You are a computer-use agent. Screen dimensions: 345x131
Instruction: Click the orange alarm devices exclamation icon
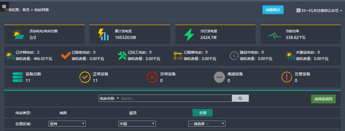tap(287, 77)
